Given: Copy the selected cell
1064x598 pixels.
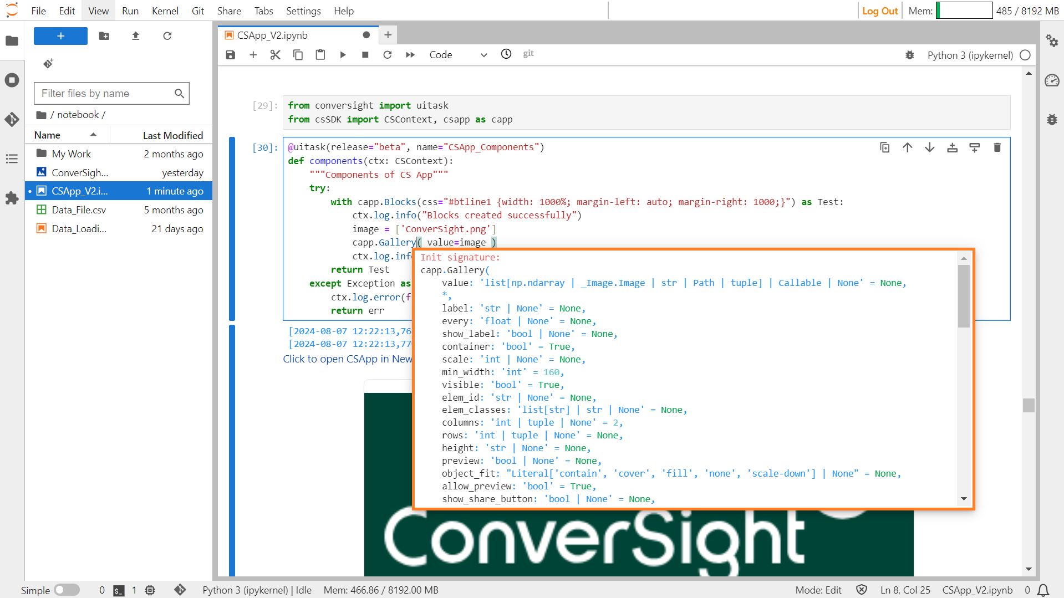Looking at the screenshot, I should [298, 54].
